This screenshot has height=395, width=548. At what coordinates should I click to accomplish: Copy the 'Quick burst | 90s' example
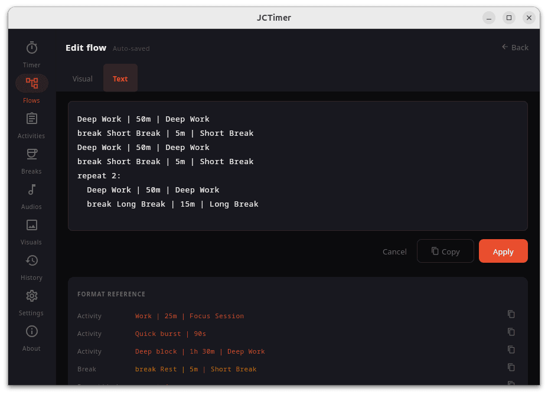(x=511, y=332)
